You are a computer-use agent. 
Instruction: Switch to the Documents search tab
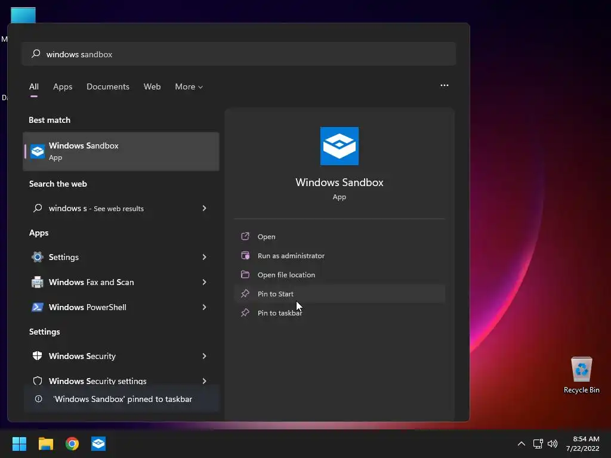pyautogui.click(x=108, y=87)
